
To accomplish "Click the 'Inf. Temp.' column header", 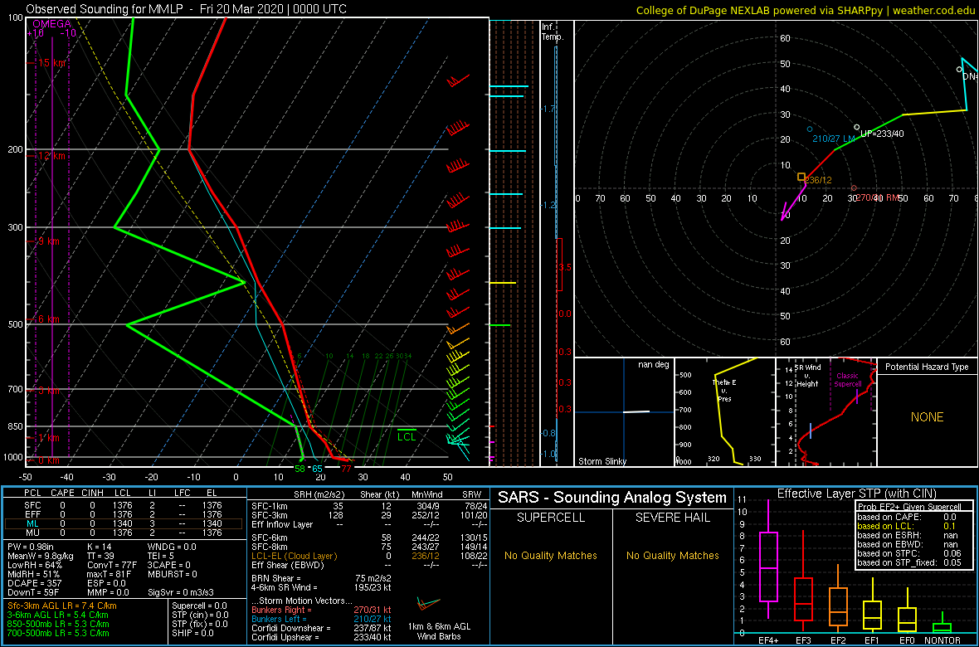I will point(553,32).
